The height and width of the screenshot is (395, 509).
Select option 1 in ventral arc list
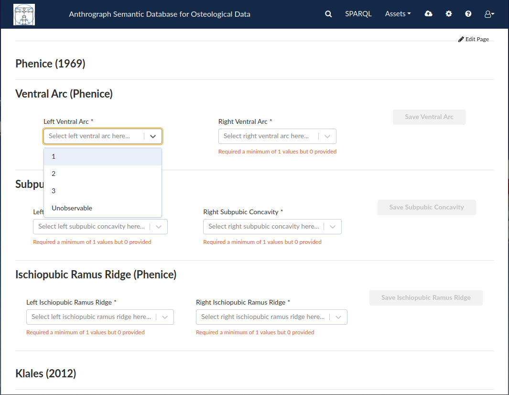[x=103, y=156]
